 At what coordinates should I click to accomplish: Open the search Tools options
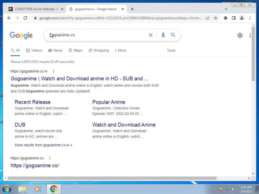click(171, 51)
